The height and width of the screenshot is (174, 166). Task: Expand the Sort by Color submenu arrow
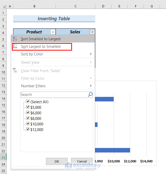point(91,54)
